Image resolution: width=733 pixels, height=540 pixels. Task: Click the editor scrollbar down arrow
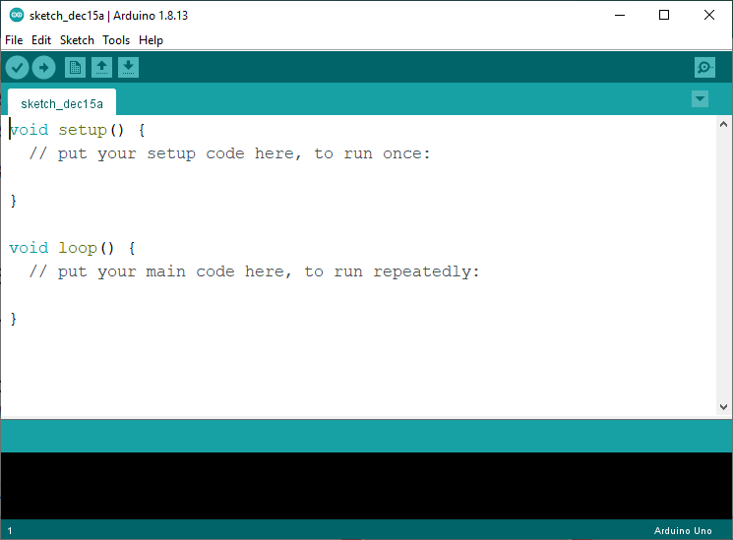(724, 406)
